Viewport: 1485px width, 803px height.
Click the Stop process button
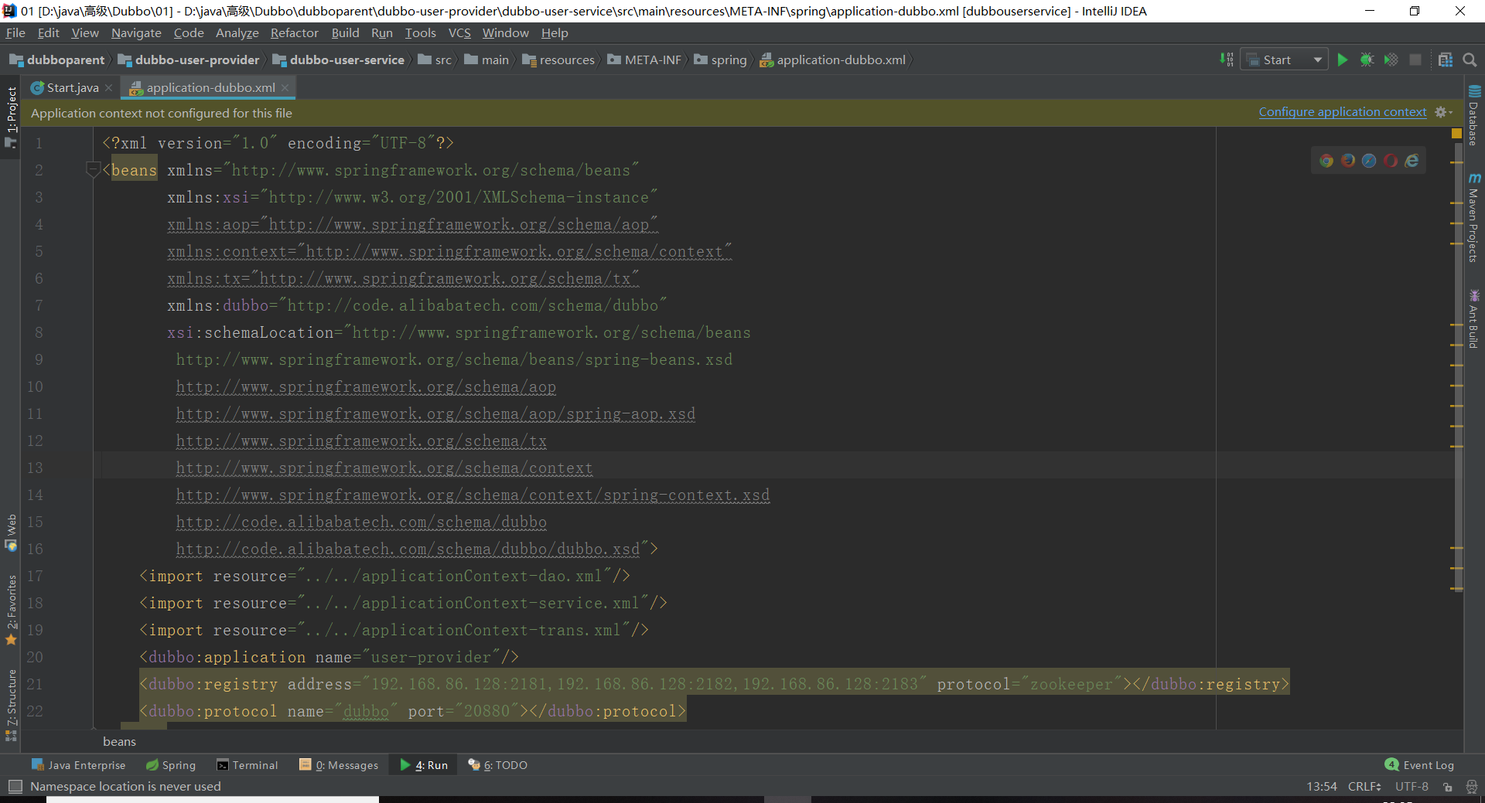pos(1415,60)
